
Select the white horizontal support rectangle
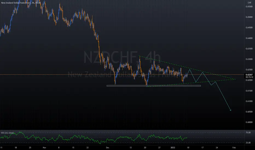[x=154, y=86]
